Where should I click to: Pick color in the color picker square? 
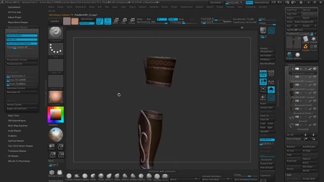coord(56,115)
